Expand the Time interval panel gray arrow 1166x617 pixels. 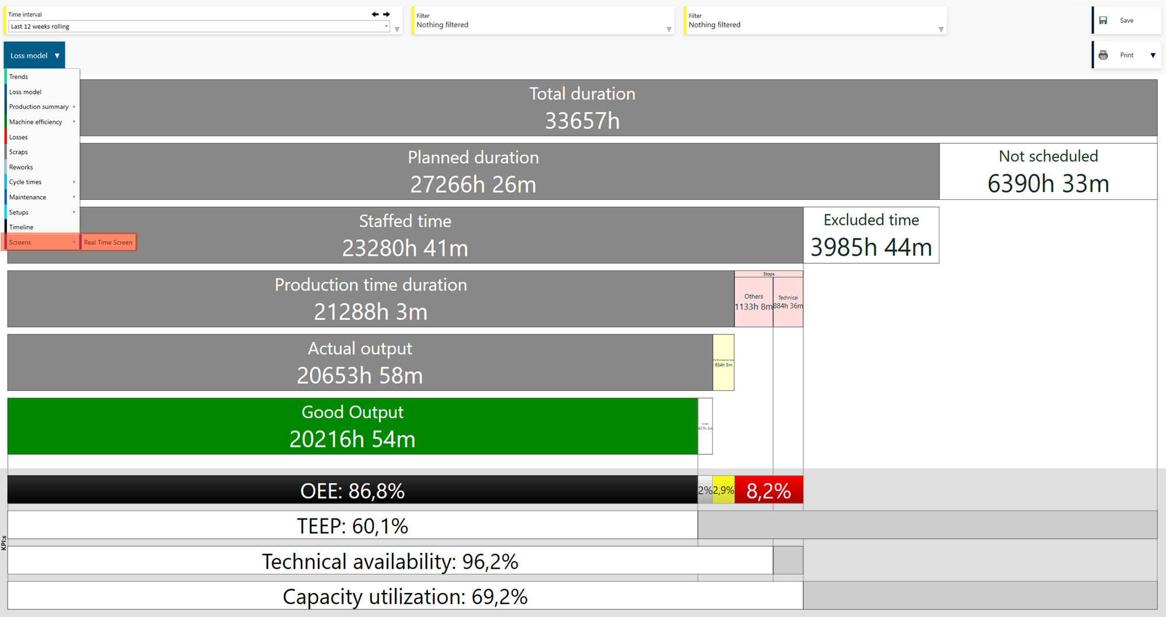[397, 29]
